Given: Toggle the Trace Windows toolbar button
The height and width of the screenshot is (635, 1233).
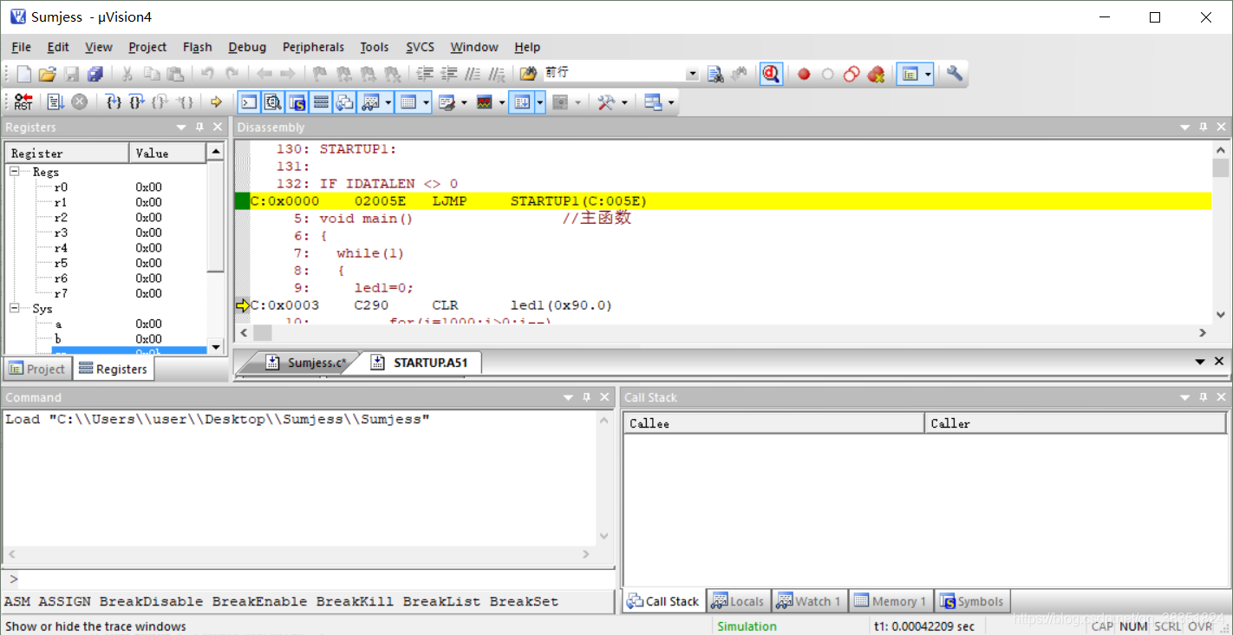Looking at the screenshot, I should (521, 102).
